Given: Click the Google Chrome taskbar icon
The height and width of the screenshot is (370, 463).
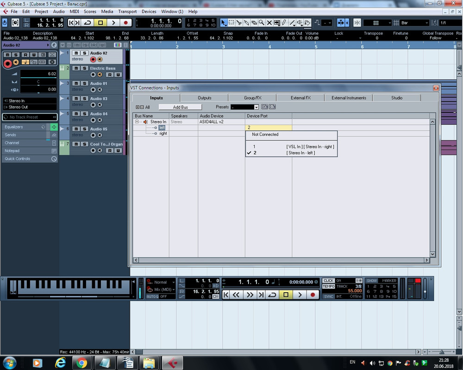Looking at the screenshot, I should click(82, 363).
